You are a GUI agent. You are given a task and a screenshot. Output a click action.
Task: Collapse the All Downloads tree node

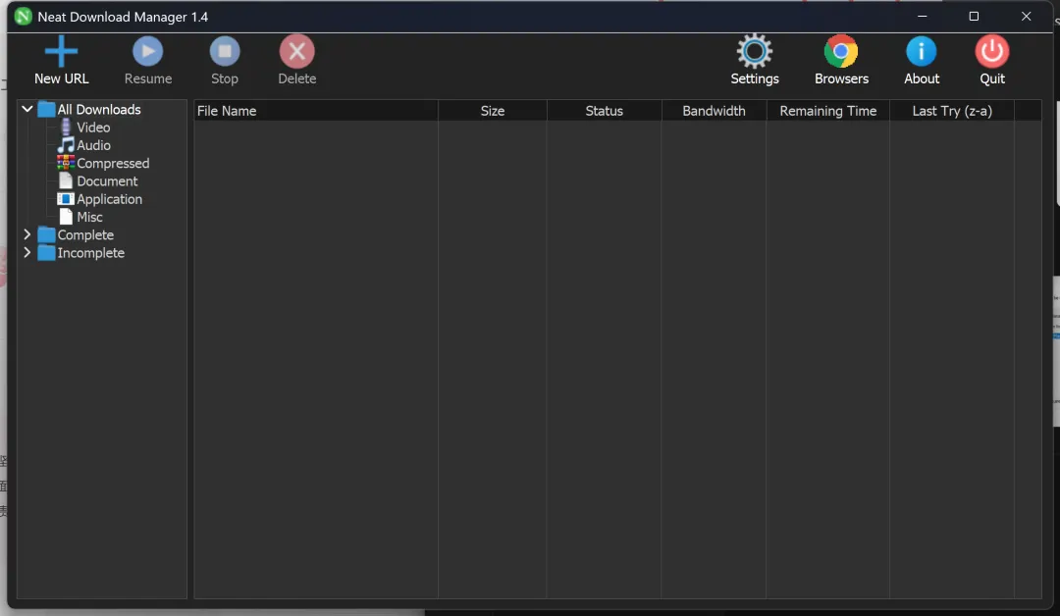tap(27, 109)
